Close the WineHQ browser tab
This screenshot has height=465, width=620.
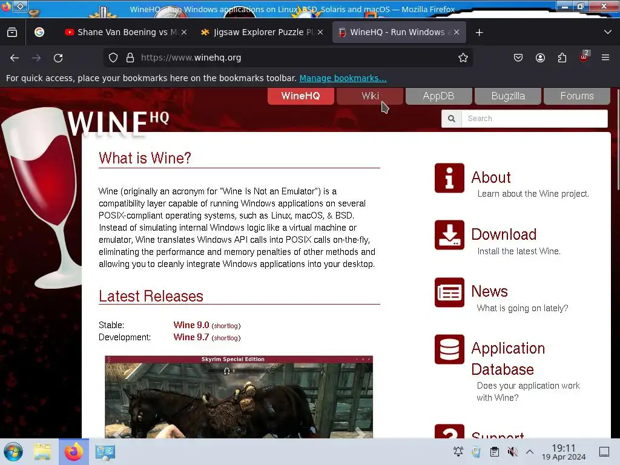coord(457,33)
